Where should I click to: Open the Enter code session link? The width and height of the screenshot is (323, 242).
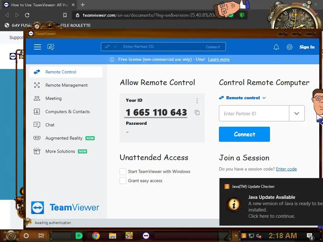pos(286,169)
